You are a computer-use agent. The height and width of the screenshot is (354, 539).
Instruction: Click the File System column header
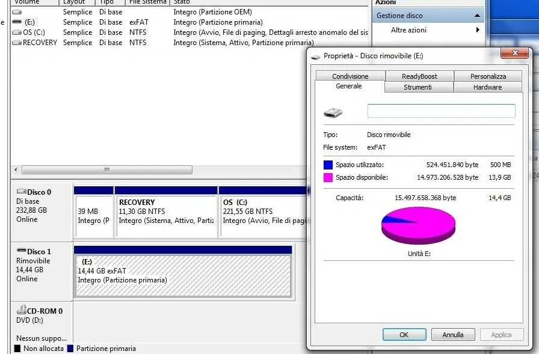tap(148, 2)
